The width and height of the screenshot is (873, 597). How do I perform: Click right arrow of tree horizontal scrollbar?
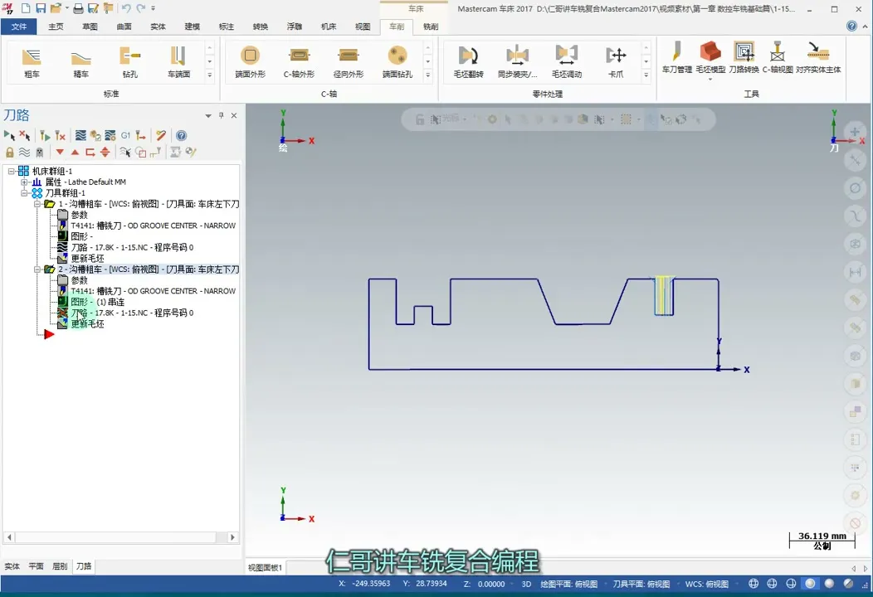[x=233, y=537]
